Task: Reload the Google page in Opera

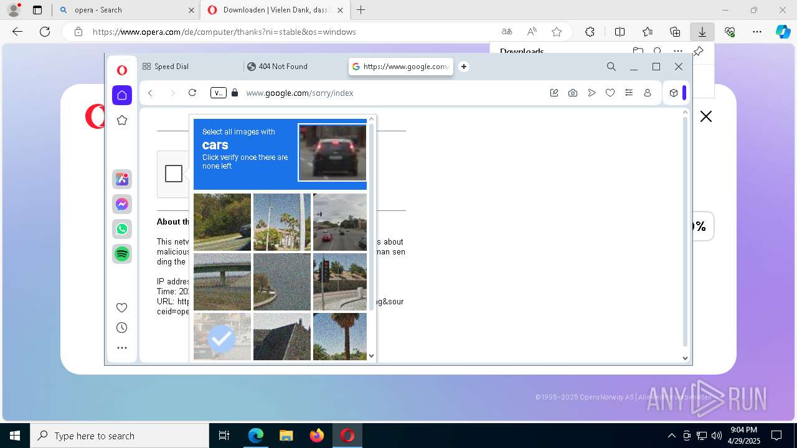Action: pyautogui.click(x=192, y=93)
